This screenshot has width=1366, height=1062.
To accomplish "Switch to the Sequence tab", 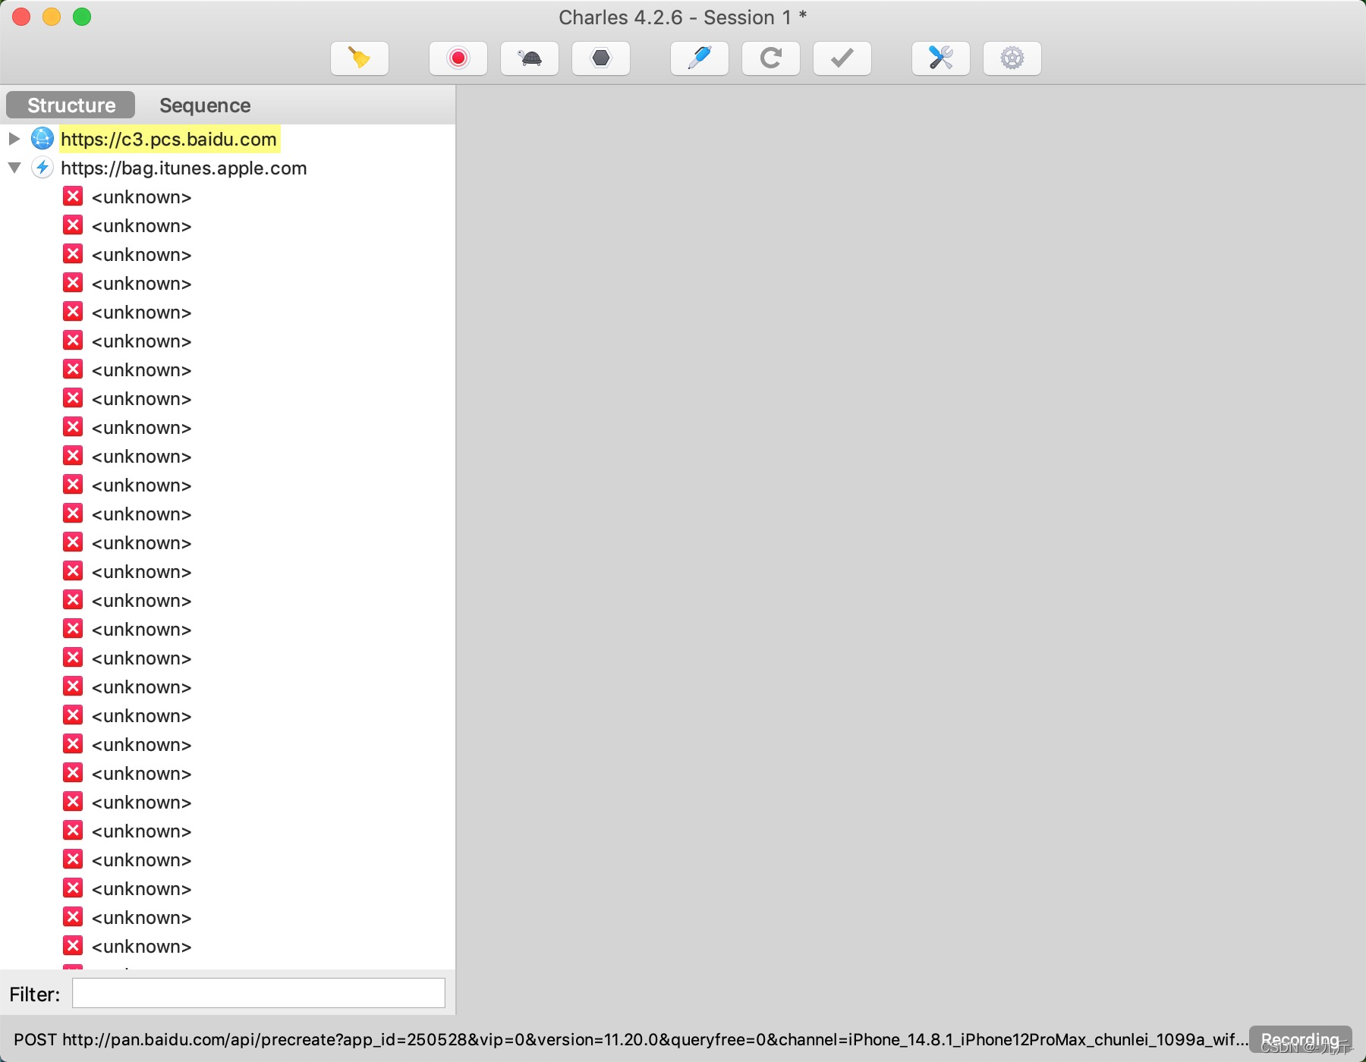I will (x=205, y=105).
